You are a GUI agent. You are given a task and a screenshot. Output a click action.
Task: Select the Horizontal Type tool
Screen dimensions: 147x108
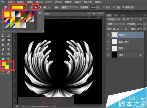9,49
